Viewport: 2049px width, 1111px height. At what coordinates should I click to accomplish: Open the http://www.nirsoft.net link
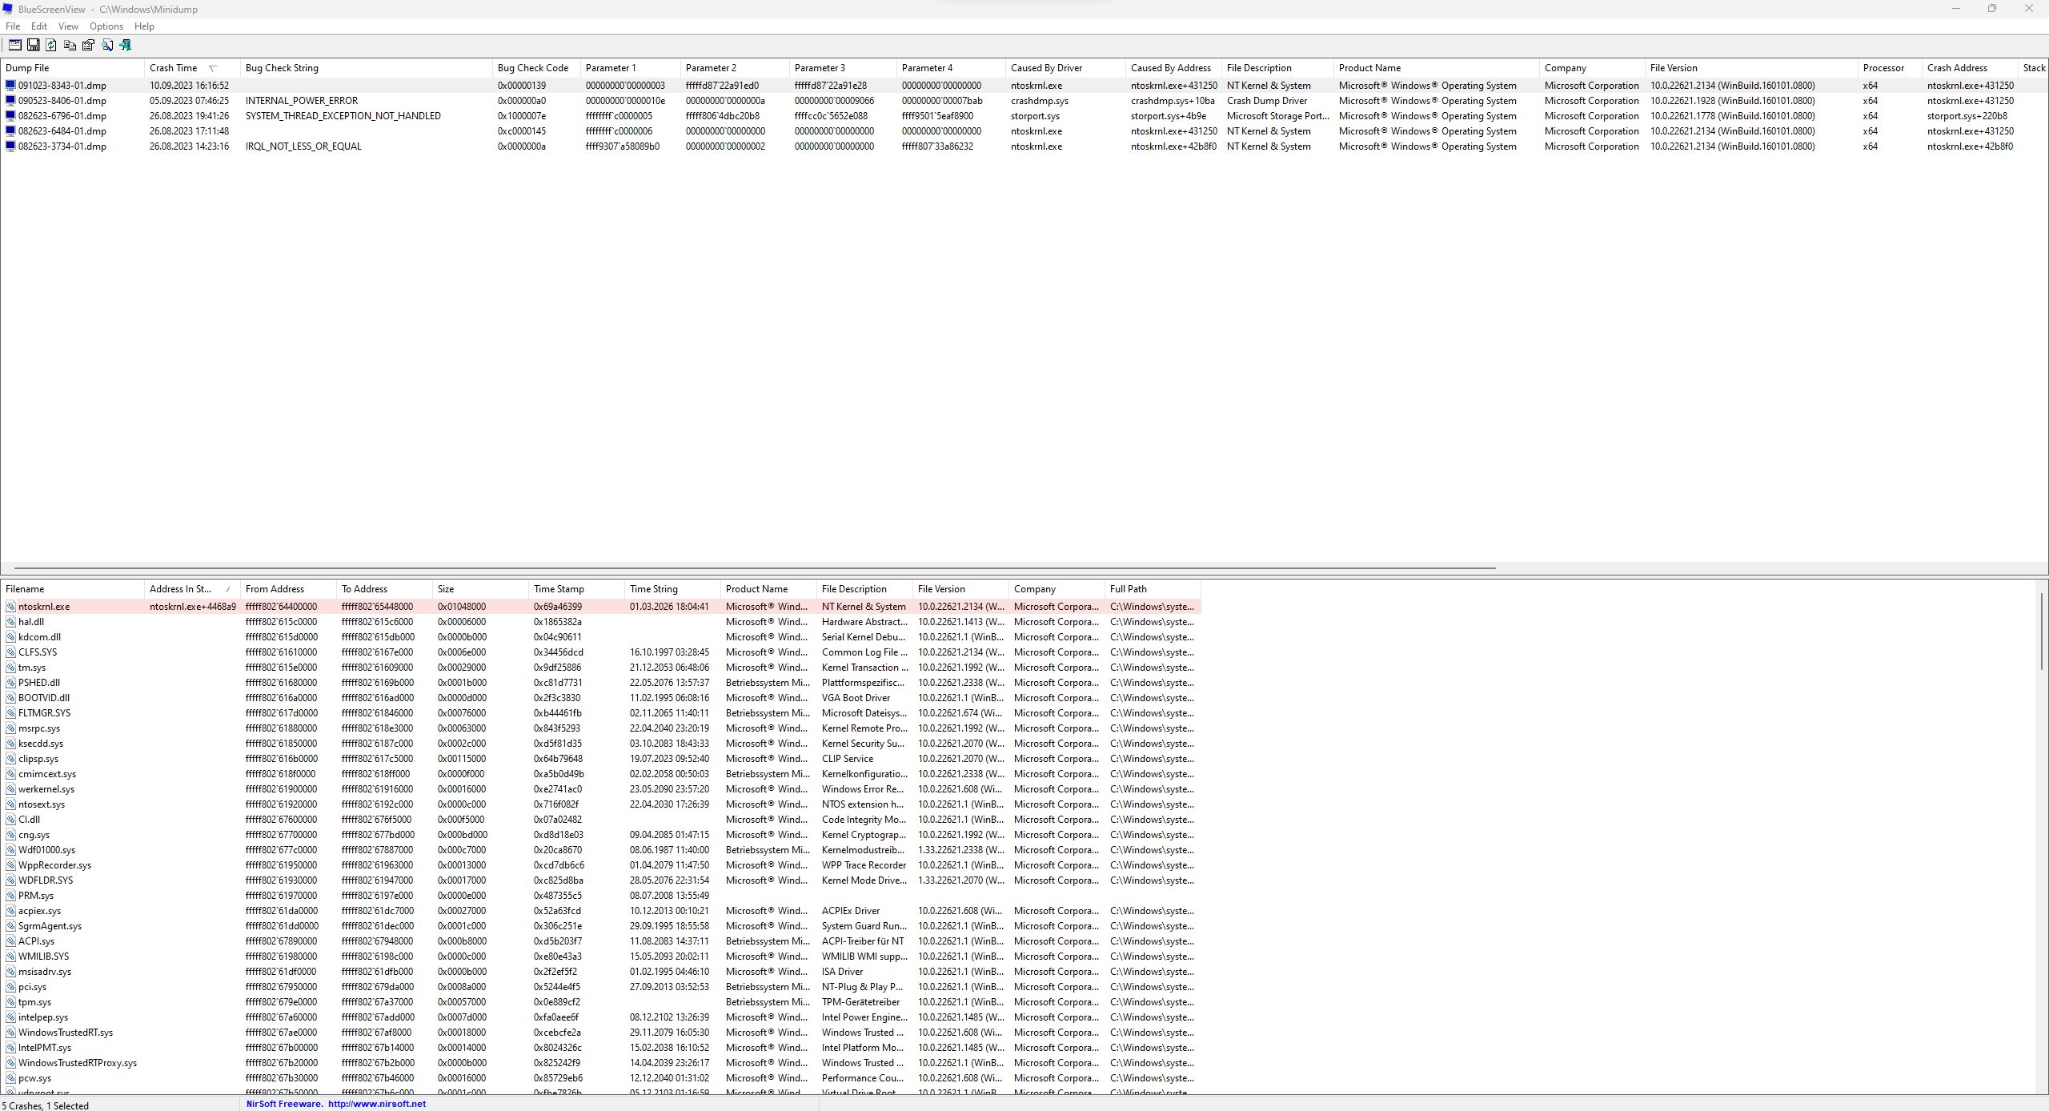point(376,1103)
